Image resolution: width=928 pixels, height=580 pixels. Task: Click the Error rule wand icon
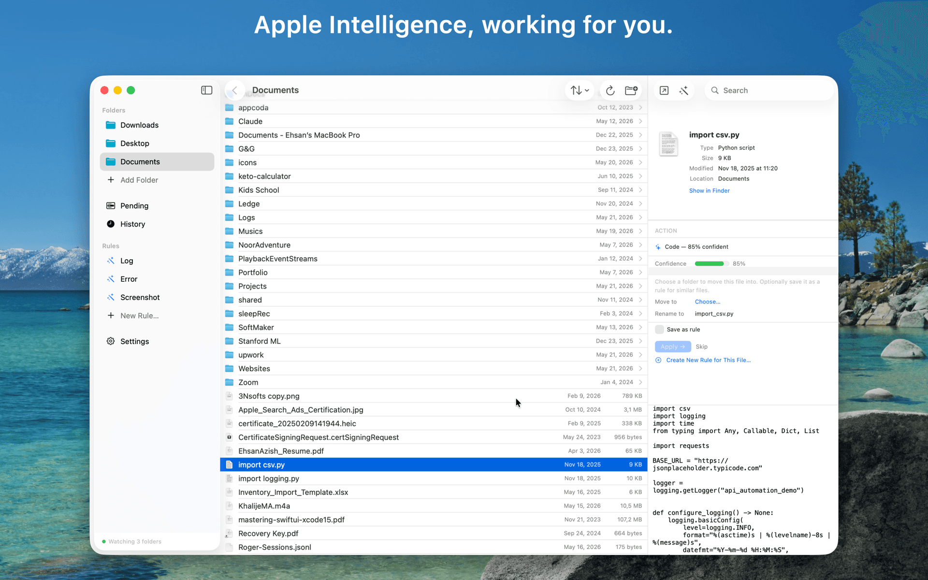[x=111, y=279]
